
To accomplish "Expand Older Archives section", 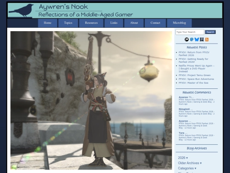I will 190,163.
